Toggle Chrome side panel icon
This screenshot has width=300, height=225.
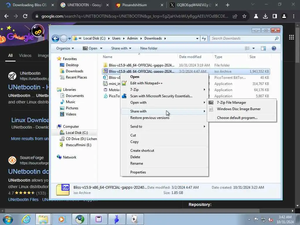tap(275, 16)
